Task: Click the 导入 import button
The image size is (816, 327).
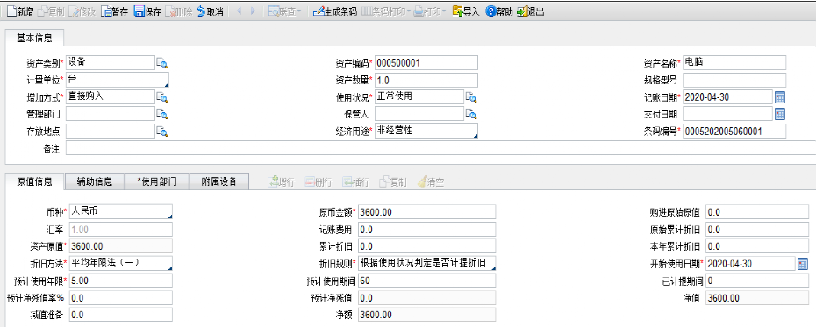Action: pyautogui.click(x=466, y=11)
